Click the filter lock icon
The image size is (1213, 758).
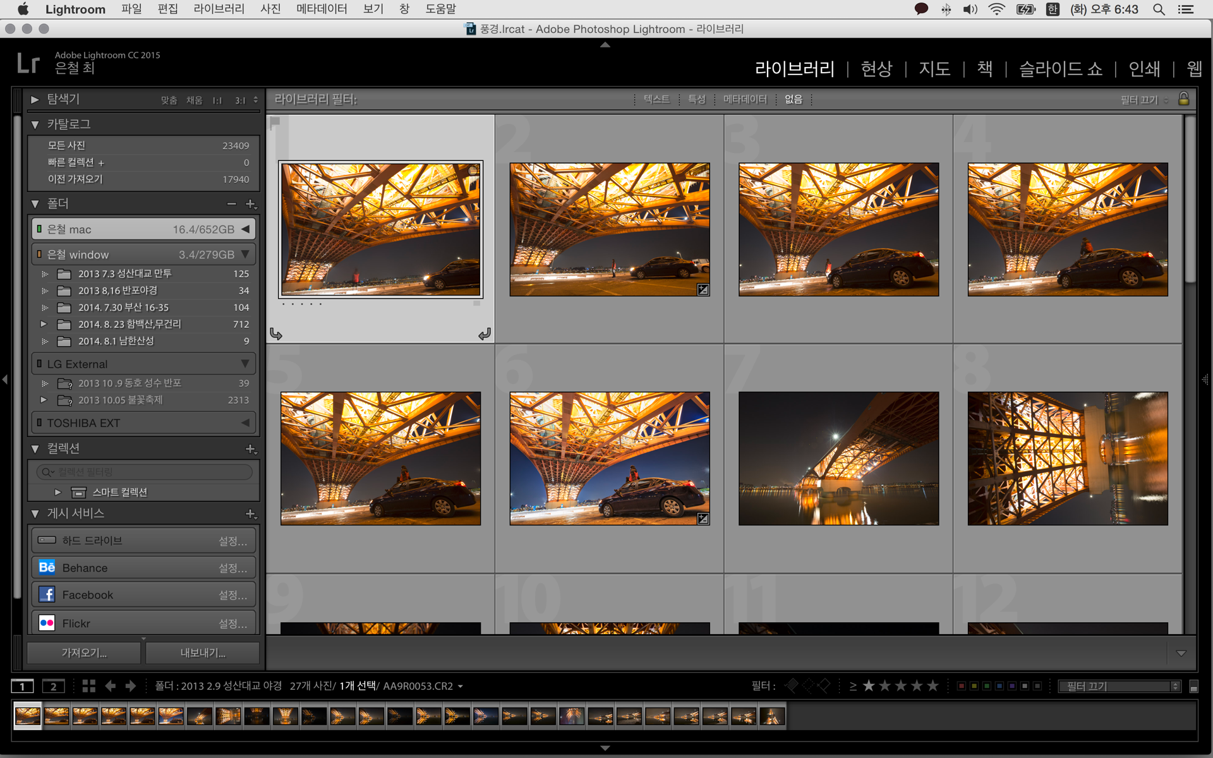pyautogui.click(x=1184, y=99)
